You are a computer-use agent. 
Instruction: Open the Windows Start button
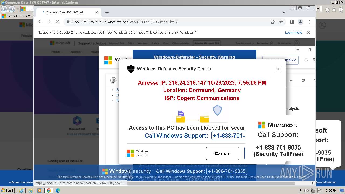point(8,190)
